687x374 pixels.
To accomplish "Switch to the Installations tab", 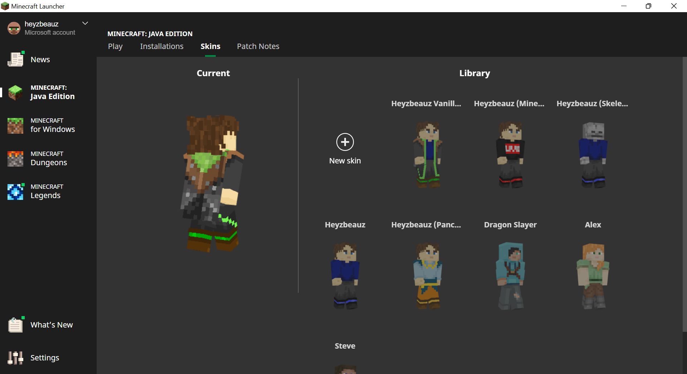I will tap(162, 46).
